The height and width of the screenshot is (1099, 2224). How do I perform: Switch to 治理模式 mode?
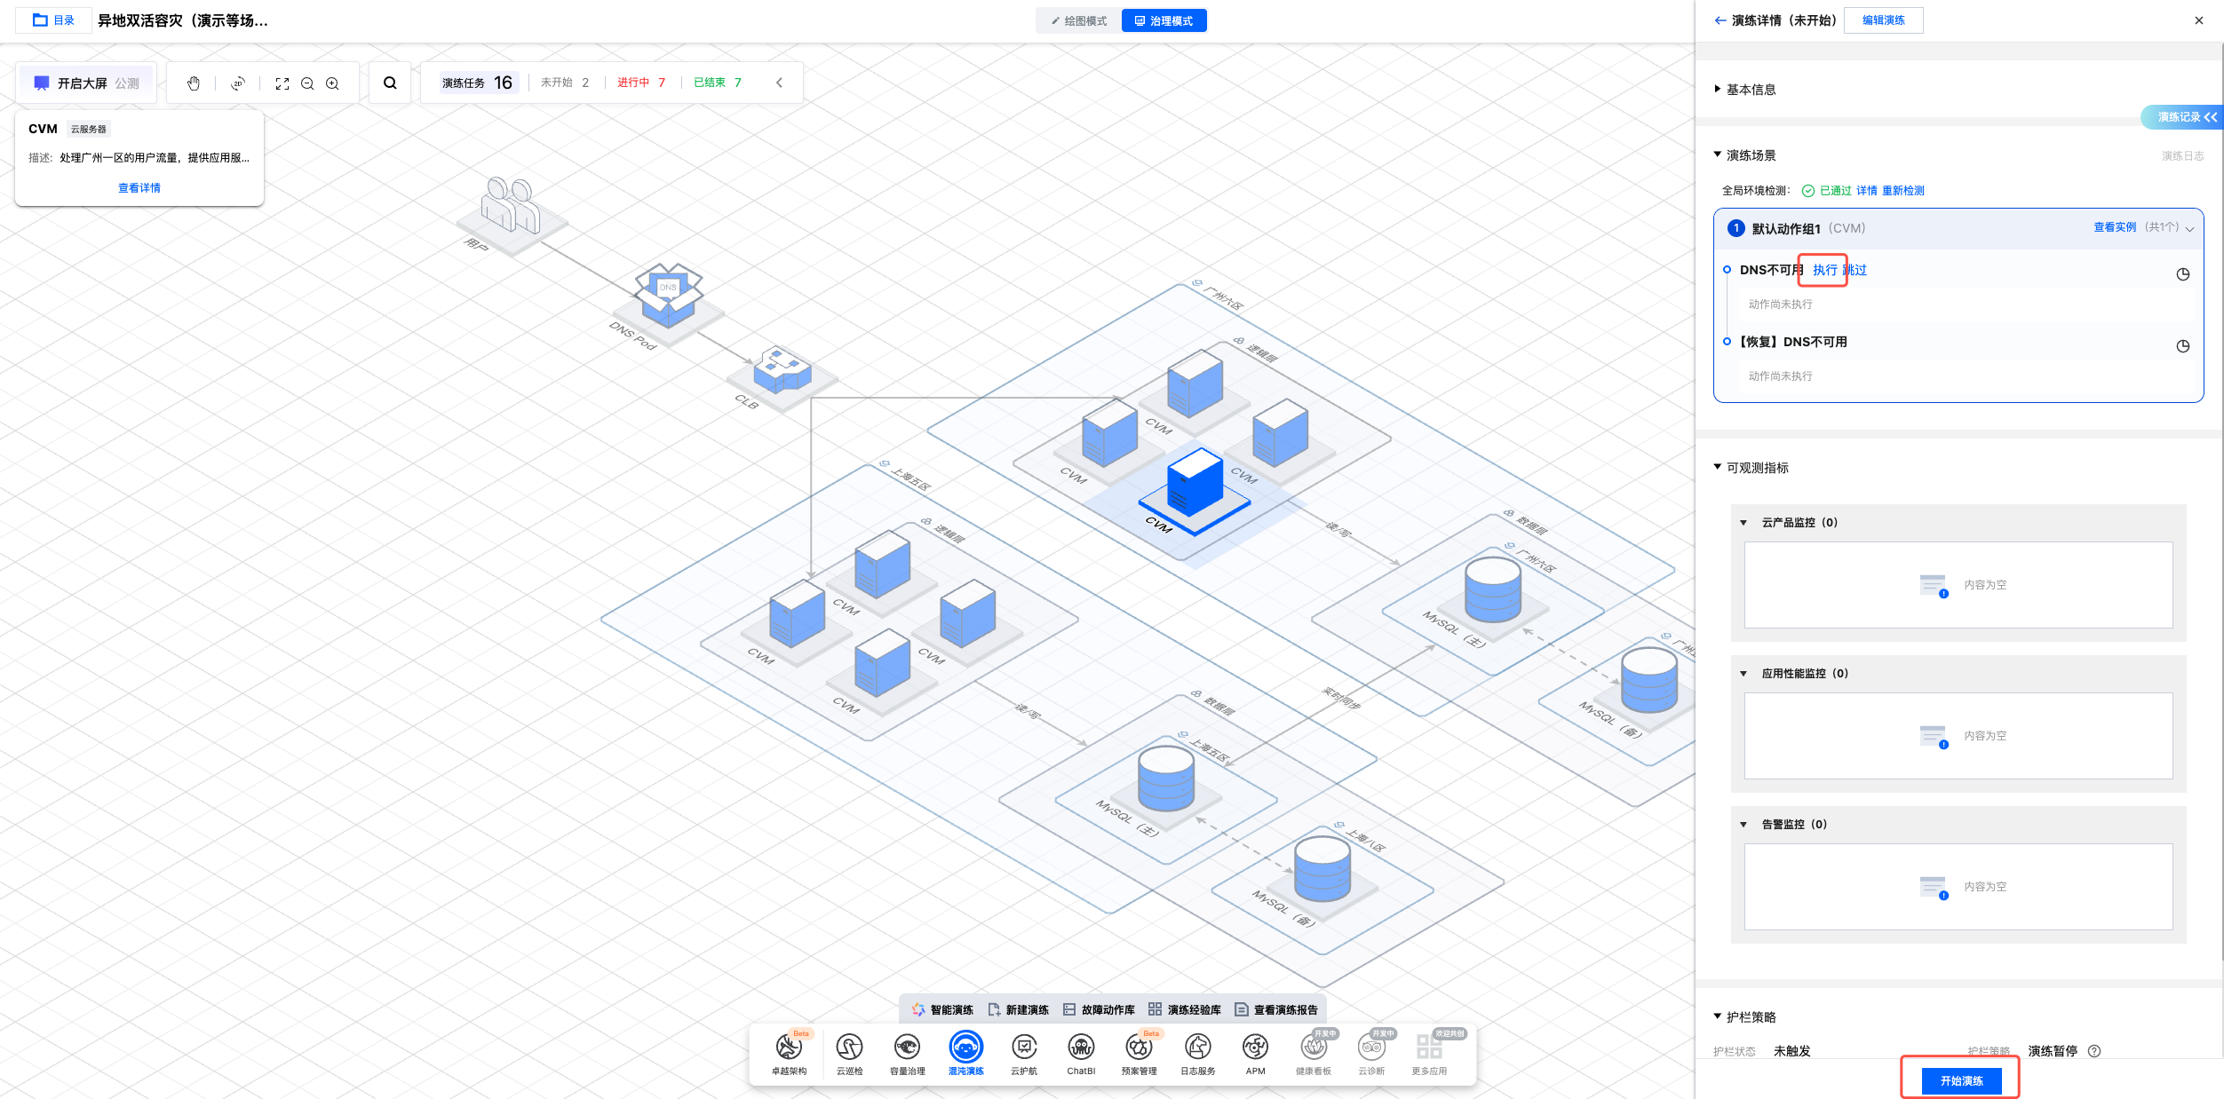pos(1164,20)
